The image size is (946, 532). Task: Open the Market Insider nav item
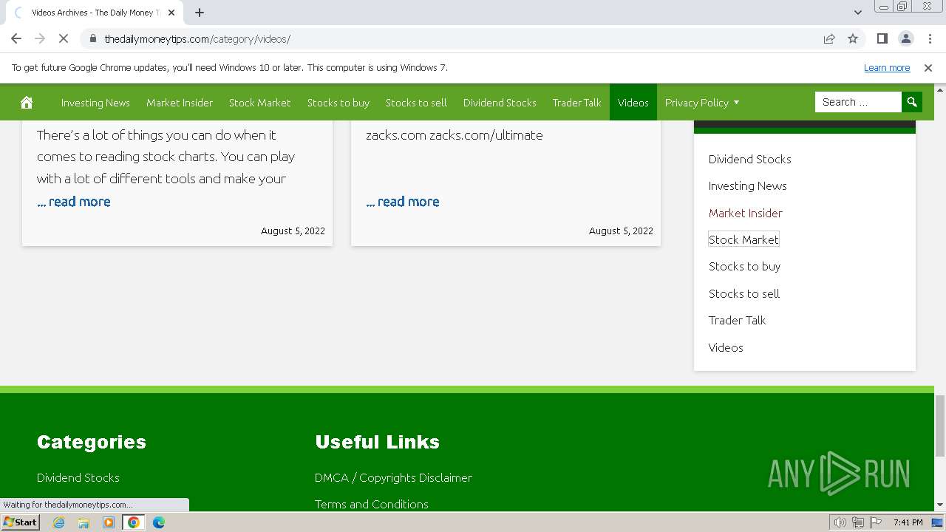click(x=180, y=103)
